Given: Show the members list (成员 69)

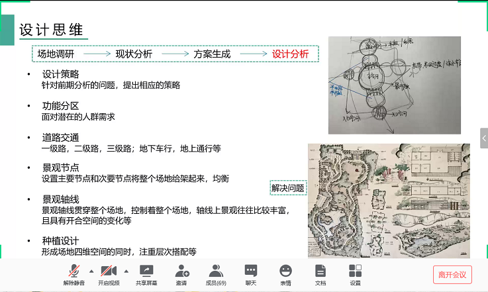Looking at the screenshot, I should (x=216, y=273).
